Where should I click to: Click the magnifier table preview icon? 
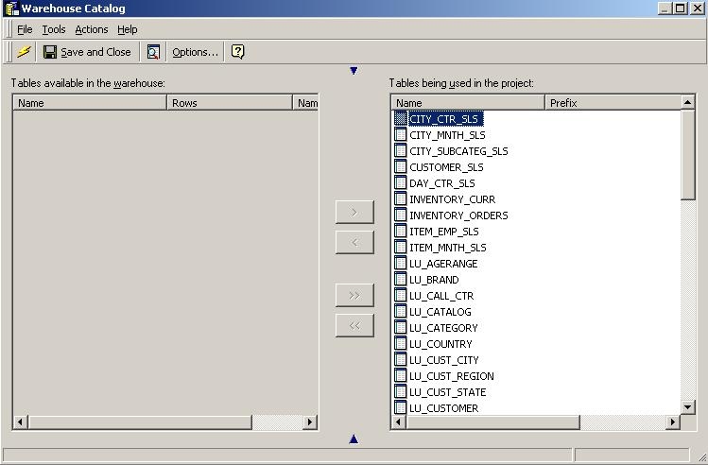tap(153, 52)
